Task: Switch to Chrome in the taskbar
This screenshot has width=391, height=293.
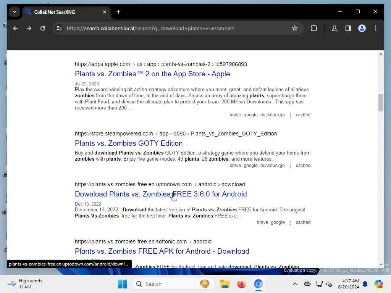Action: pyautogui.click(x=259, y=284)
